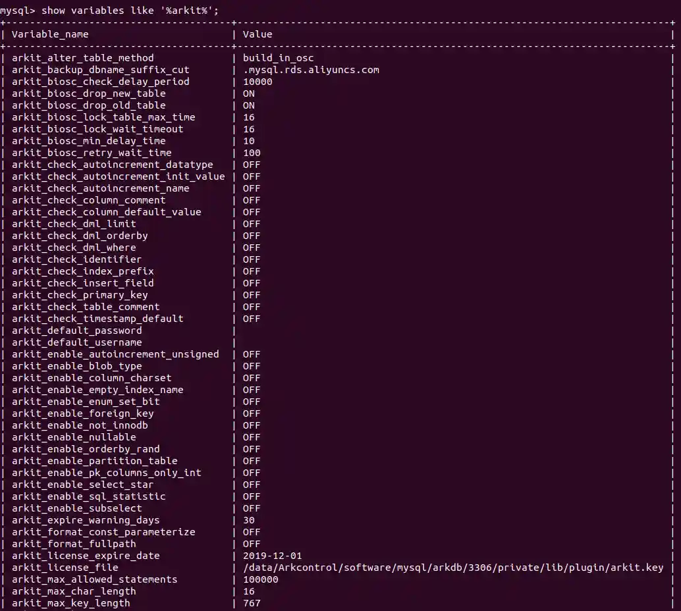The image size is (681, 611).
Task: Click the arkit_default_password variable name
Action: (76, 331)
